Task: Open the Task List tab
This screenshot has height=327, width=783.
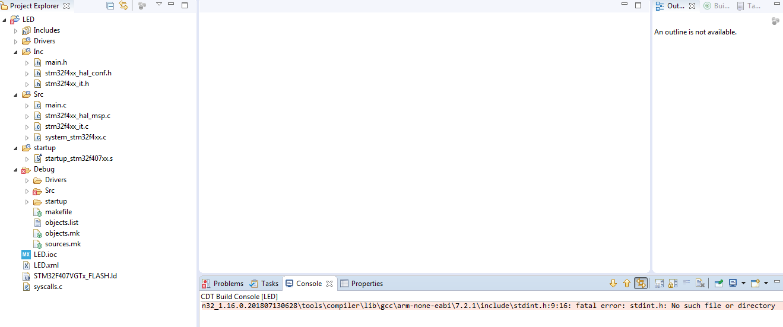Action: tap(749, 6)
